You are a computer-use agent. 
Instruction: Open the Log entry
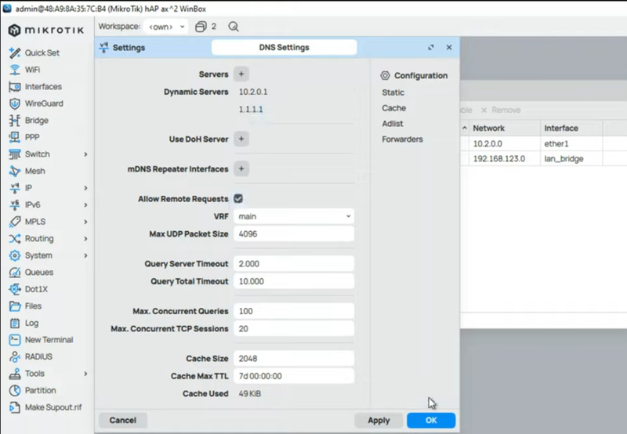[31, 323]
